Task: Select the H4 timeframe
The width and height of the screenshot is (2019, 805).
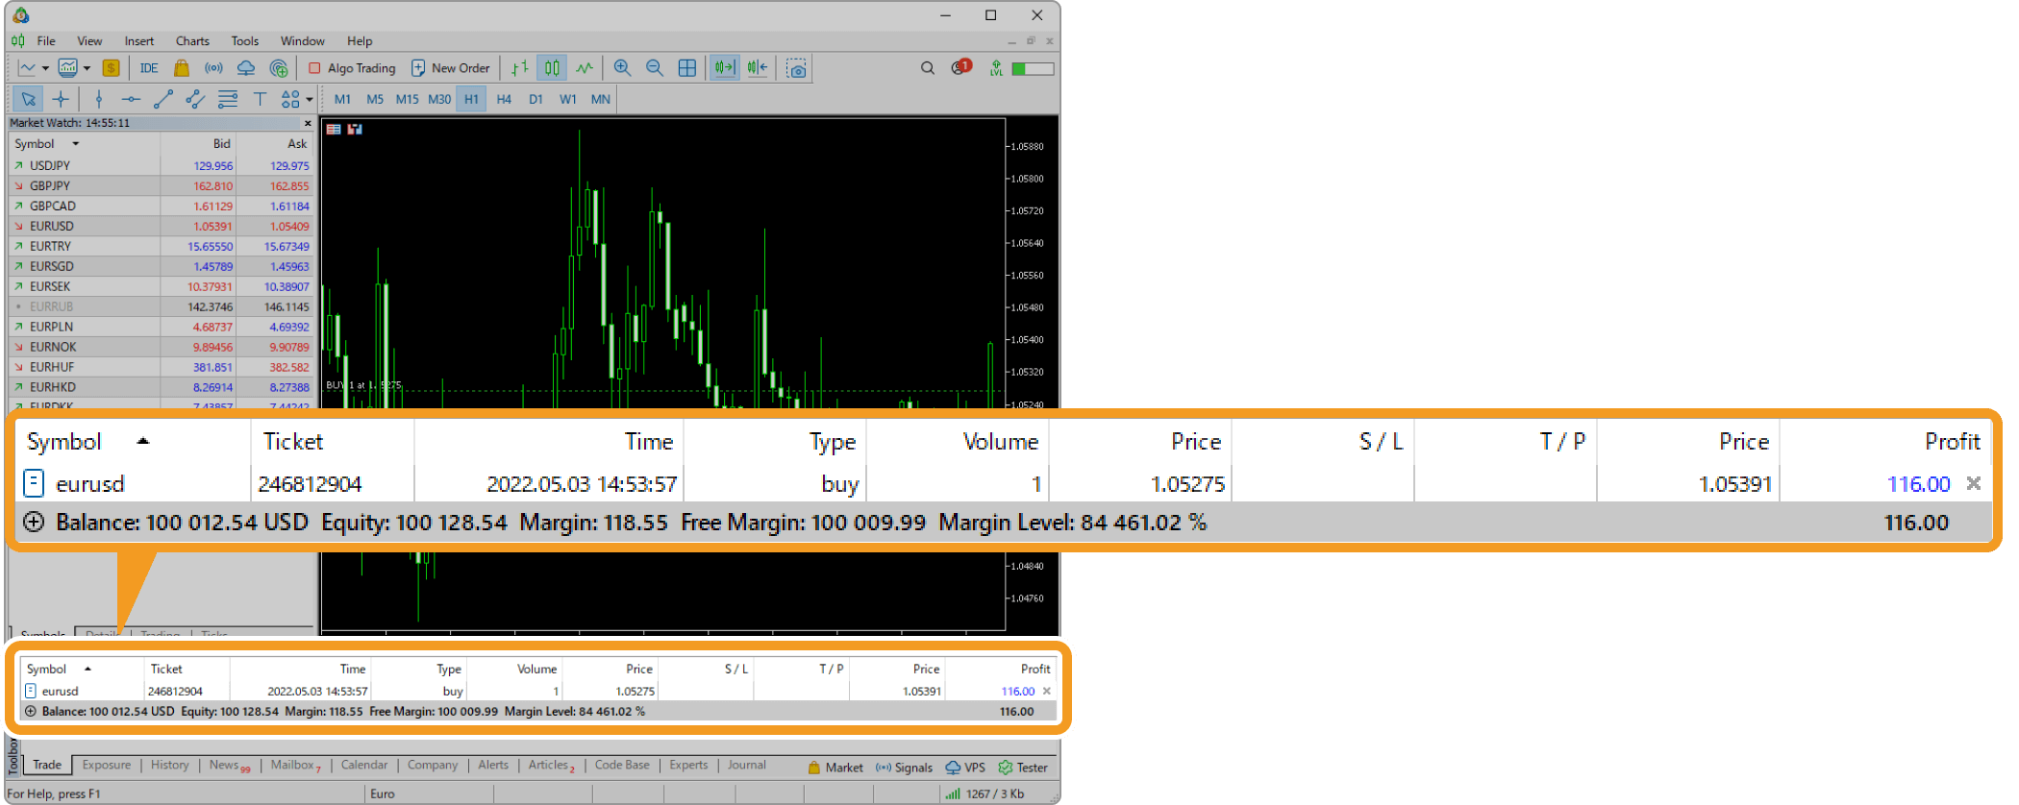Action: point(504,99)
